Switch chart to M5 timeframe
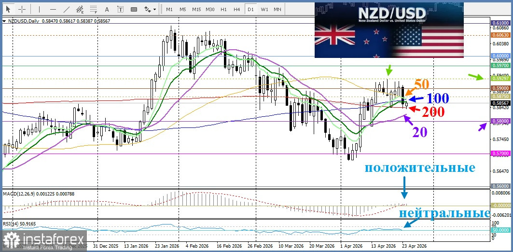513x252 pixels. click(182, 9)
